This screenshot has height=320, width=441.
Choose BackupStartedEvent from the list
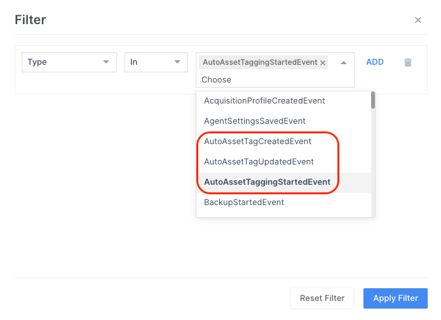[x=244, y=202]
